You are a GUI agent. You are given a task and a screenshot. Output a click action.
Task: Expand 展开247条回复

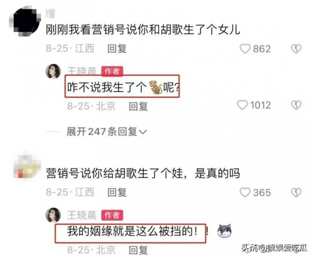tap(107, 132)
